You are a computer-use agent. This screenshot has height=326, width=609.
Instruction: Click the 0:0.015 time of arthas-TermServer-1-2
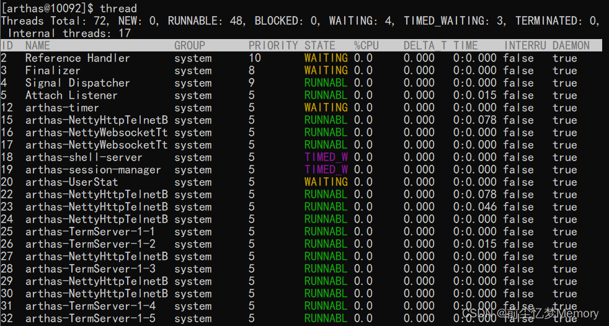[475, 244]
